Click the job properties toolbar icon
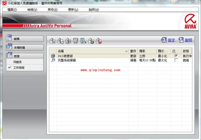Image resolution: width=201 pixels, height=140 pixels. [60, 41]
